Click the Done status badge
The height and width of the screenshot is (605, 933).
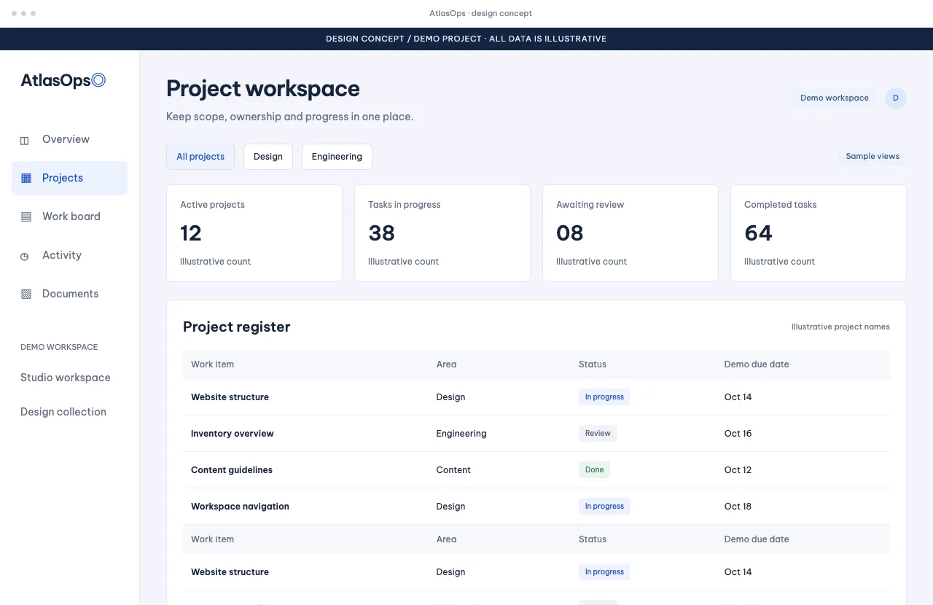(x=595, y=469)
